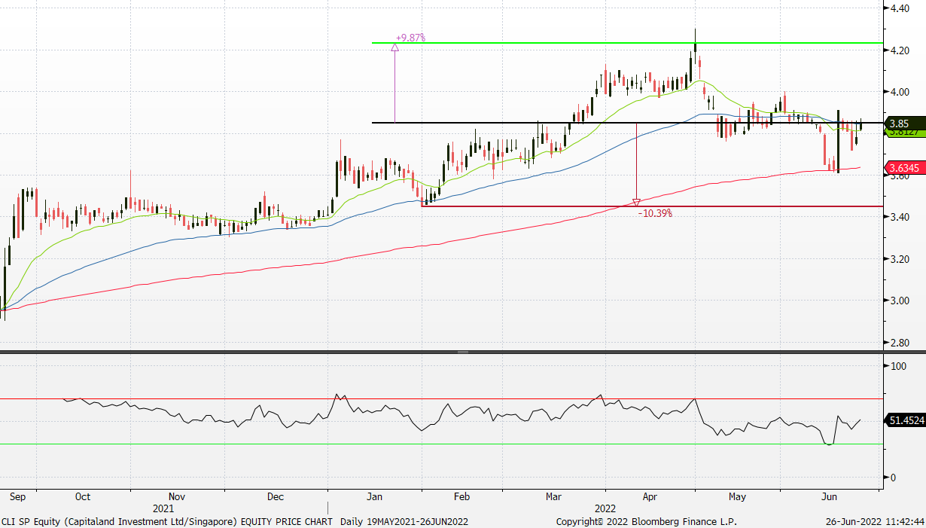Click the Bloomberg Finance L.P. copyright text
The image size is (926, 528).
(647, 521)
